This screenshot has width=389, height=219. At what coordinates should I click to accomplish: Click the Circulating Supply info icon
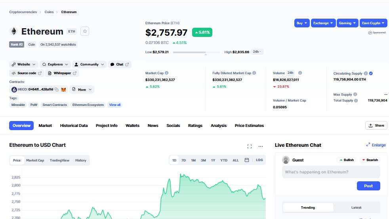click(x=366, y=73)
